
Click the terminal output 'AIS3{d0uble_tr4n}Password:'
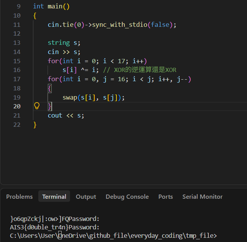55,227
